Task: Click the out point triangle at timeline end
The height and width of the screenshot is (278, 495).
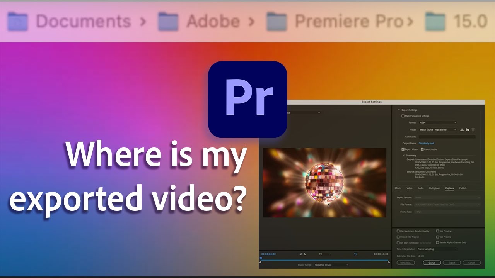Action: pyautogui.click(x=389, y=262)
